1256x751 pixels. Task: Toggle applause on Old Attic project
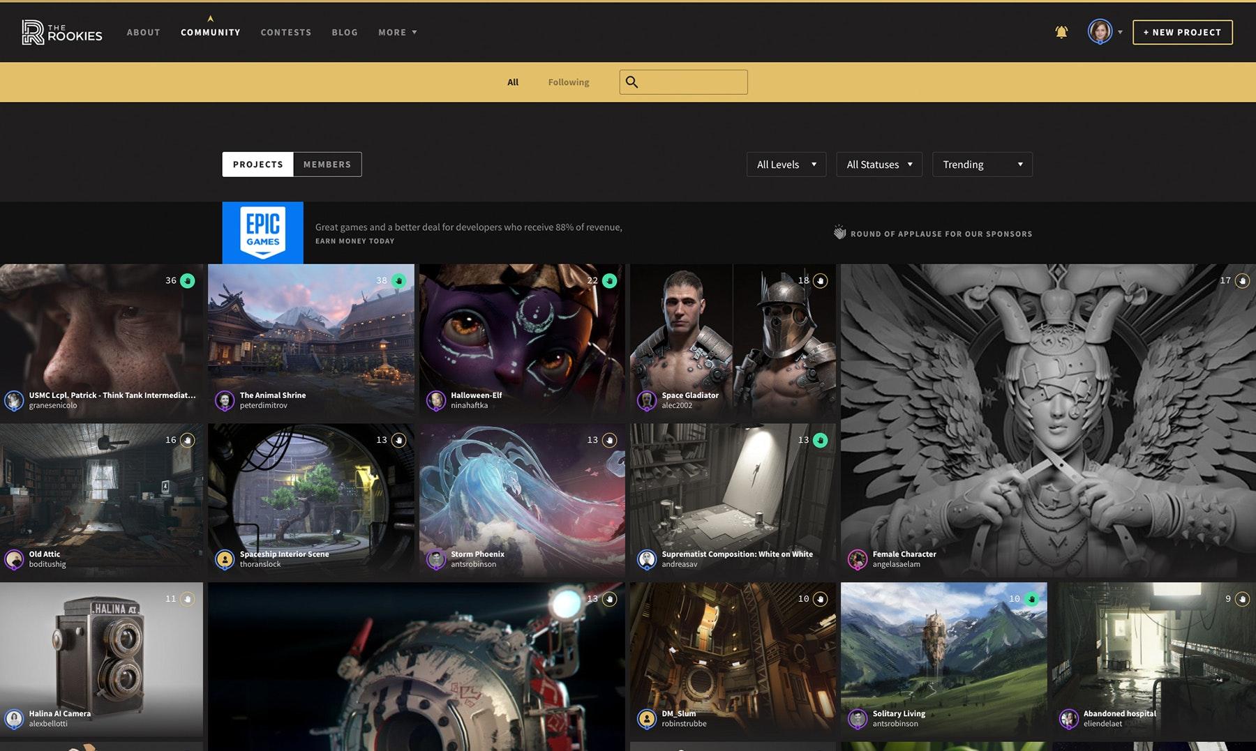[187, 440]
